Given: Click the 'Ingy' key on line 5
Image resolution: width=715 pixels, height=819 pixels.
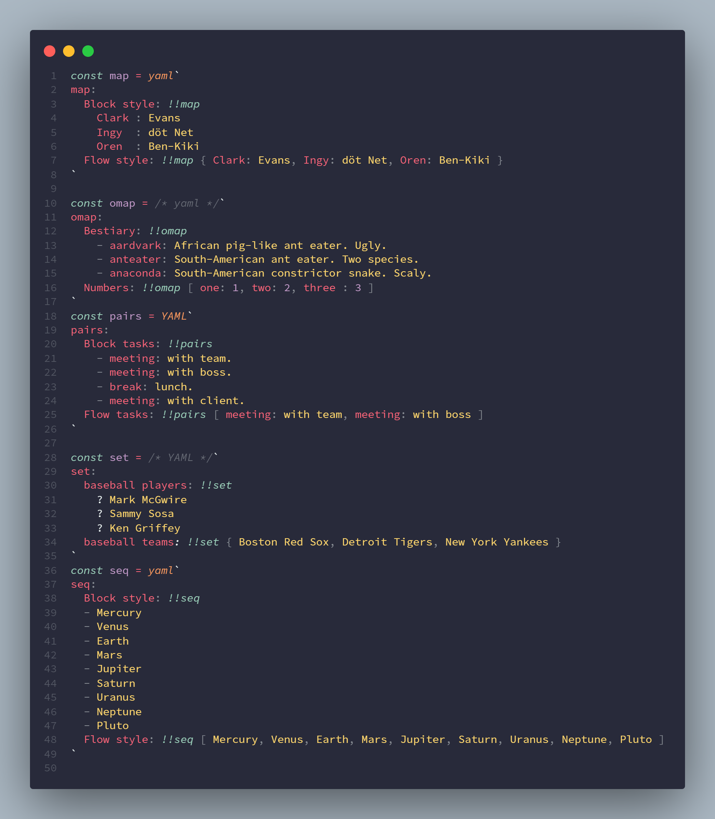Looking at the screenshot, I should [109, 133].
